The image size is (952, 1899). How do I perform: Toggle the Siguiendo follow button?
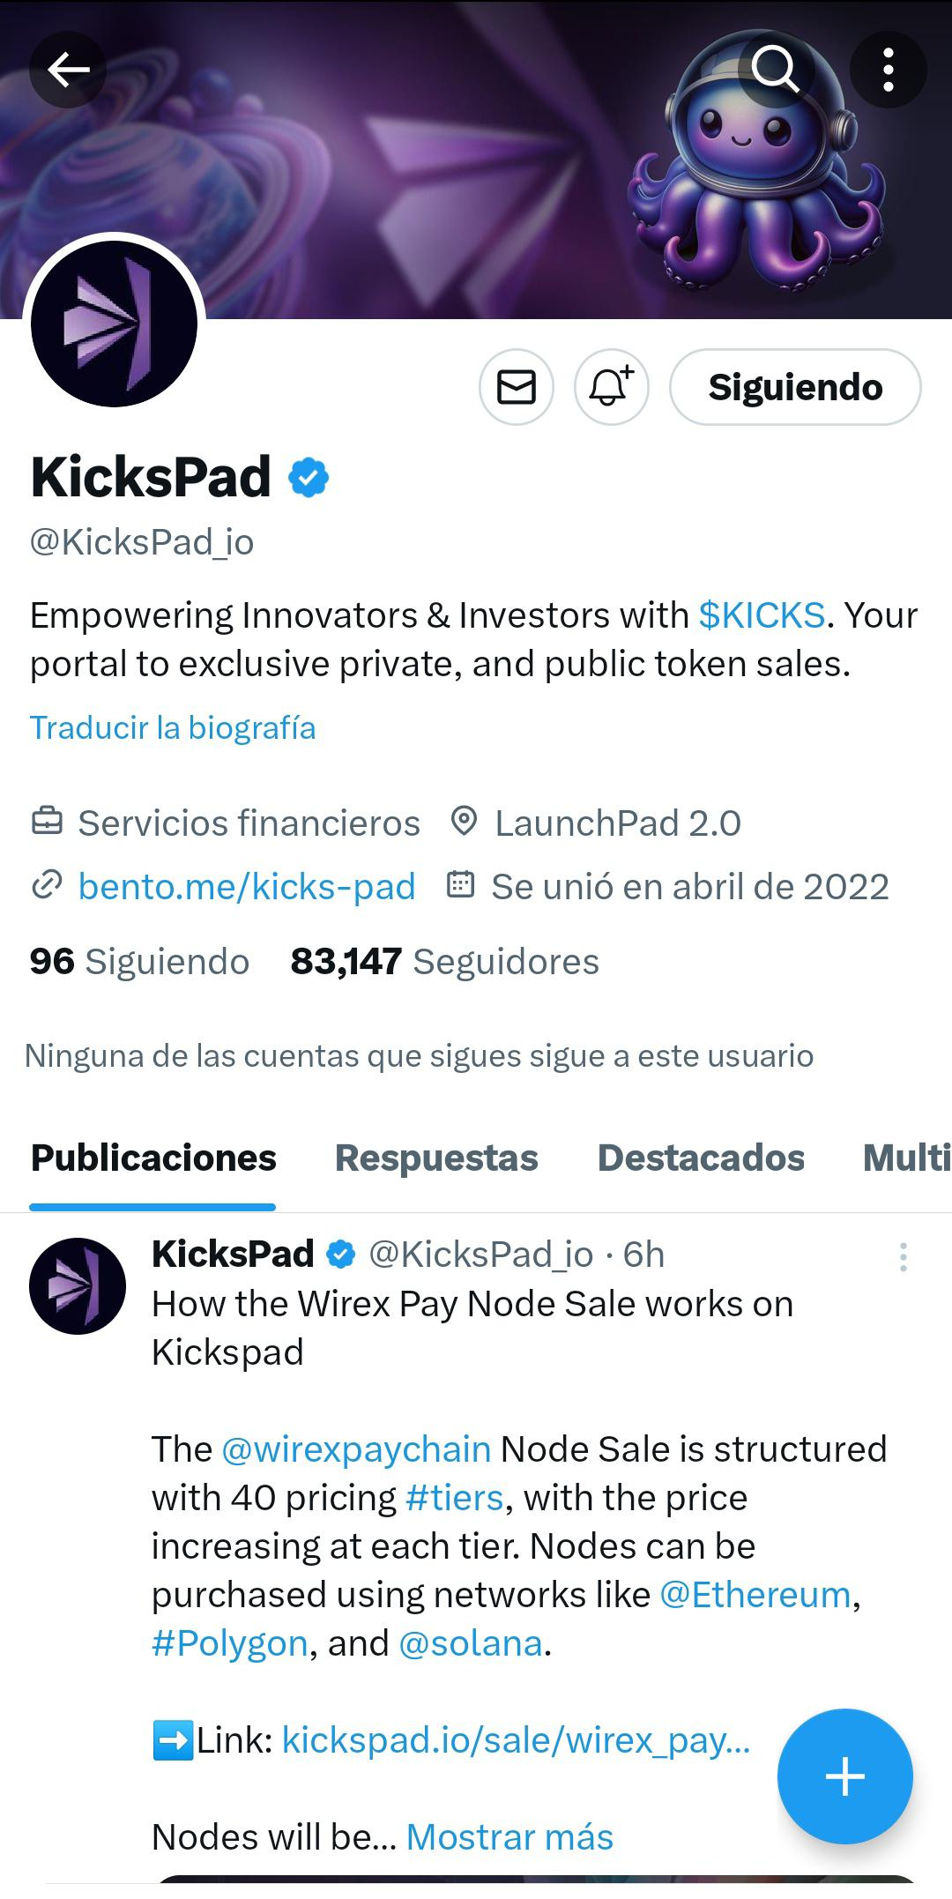795,387
